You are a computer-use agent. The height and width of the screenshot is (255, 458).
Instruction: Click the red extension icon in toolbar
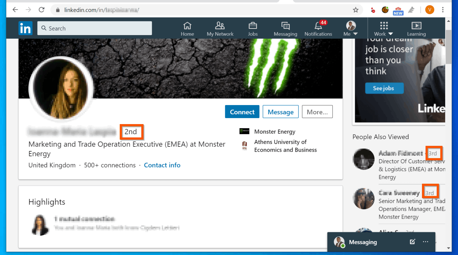373,10
